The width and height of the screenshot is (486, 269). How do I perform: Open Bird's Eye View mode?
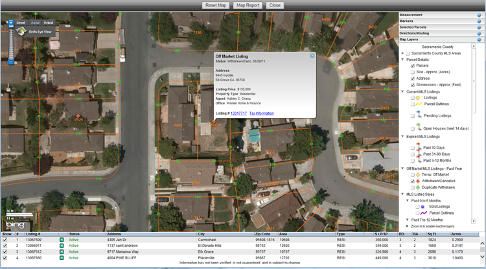pos(39,31)
